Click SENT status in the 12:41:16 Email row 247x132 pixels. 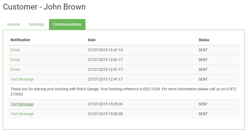(203, 50)
